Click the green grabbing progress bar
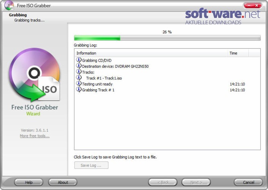This screenshot has width=268, height=190. (x=167, y=38)
